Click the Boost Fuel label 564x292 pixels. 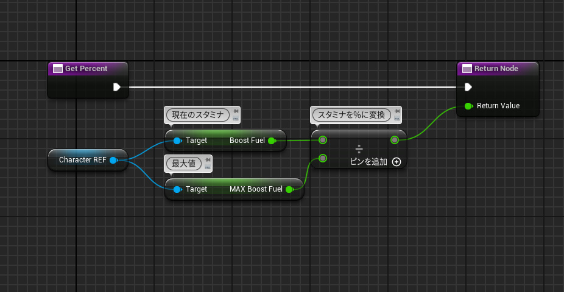pyautogui.click(x=247, y=141)
